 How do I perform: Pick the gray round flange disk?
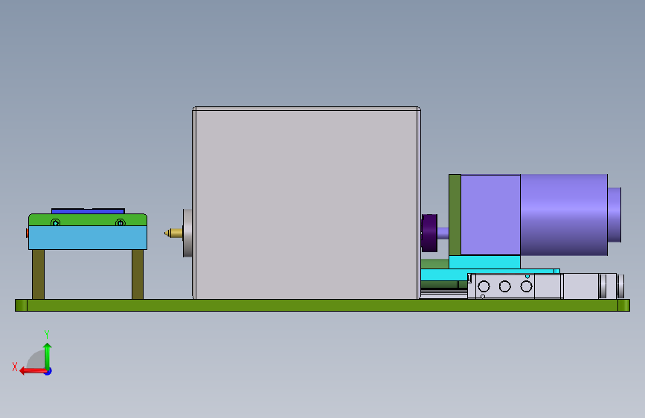[187, 233]
